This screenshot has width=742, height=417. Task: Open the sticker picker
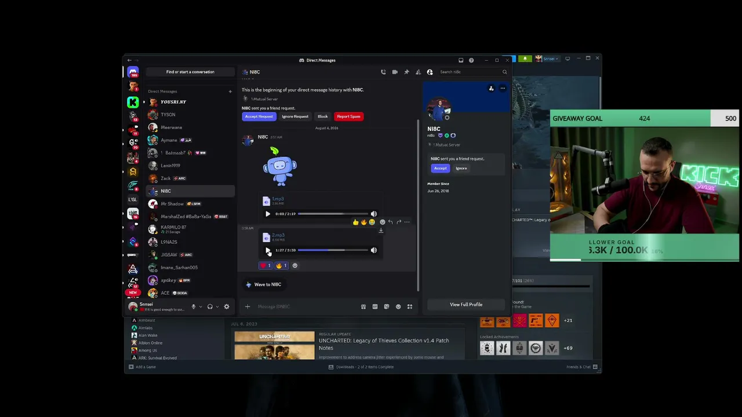(x=387, y=306)
